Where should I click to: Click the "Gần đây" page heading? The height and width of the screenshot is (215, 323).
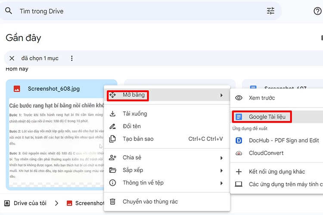23,38
